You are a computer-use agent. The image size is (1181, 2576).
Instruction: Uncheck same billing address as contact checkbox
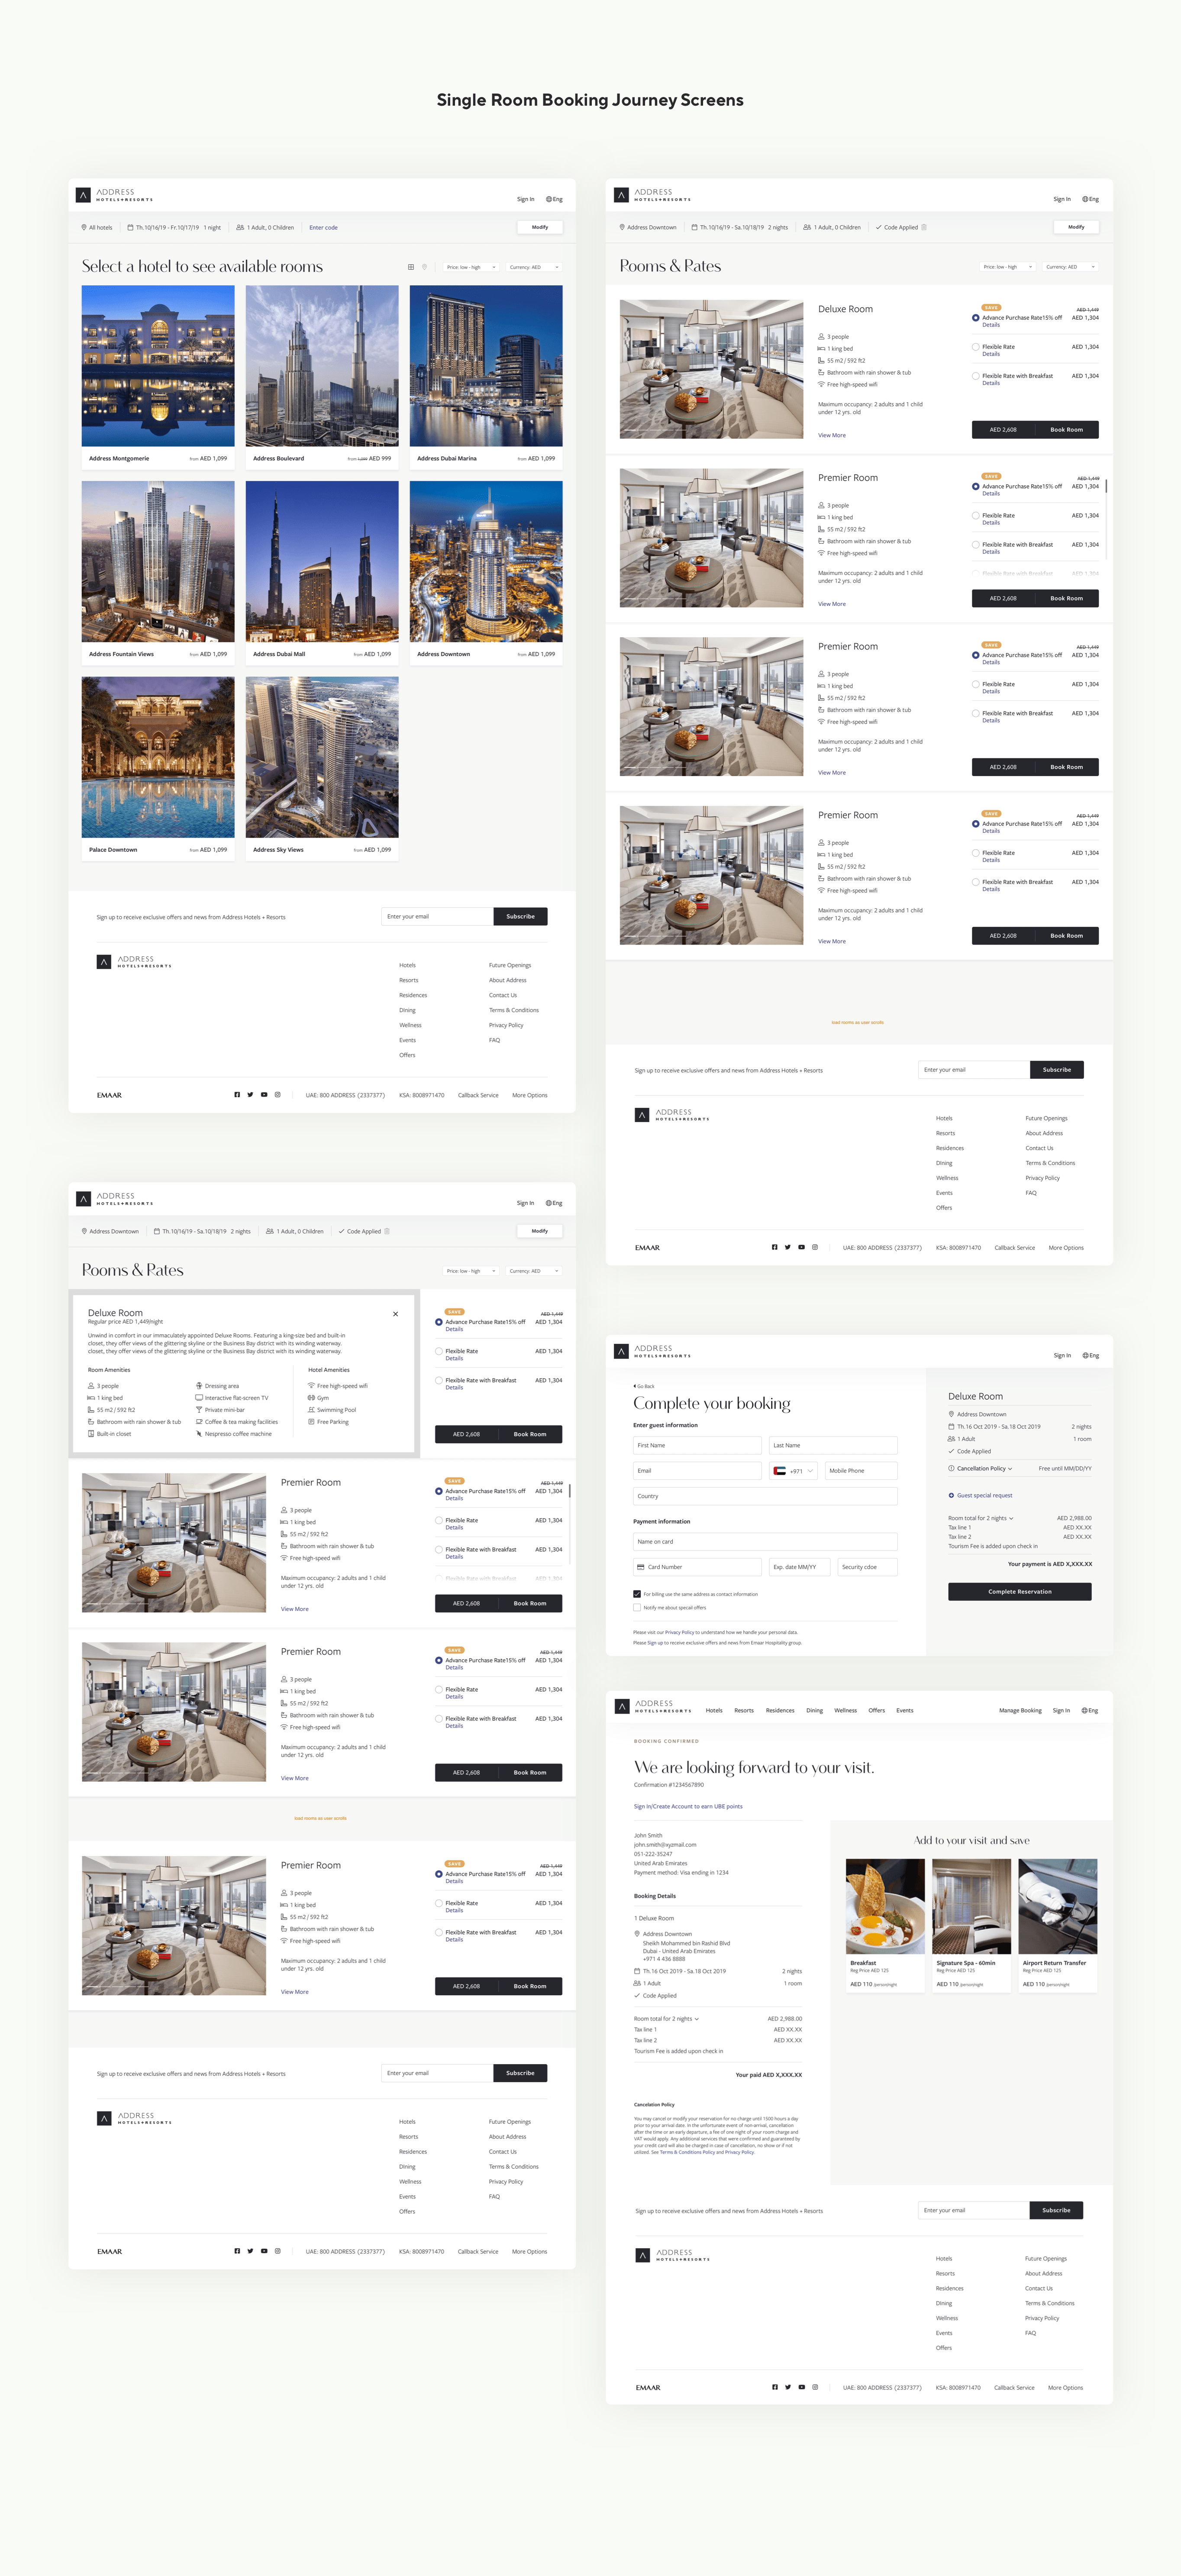tap(637, 1594)
